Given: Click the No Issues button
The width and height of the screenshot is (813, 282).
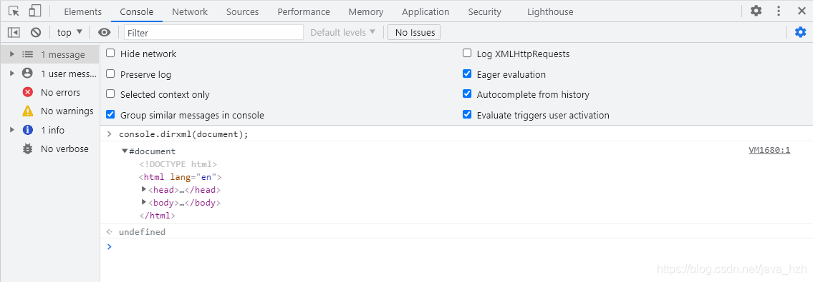Looking at the screenshot, I should pyautogui.click(x=414, y=33).
